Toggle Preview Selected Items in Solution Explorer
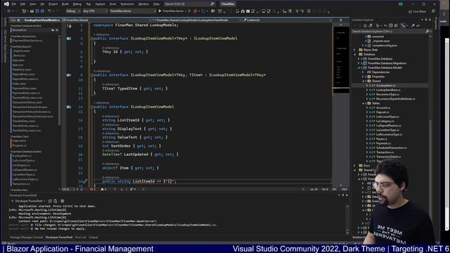This screenshot has height=253, width=450. pos(418,25)
